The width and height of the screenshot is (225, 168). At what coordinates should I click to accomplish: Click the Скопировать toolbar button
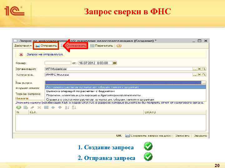tap(74, 46)
